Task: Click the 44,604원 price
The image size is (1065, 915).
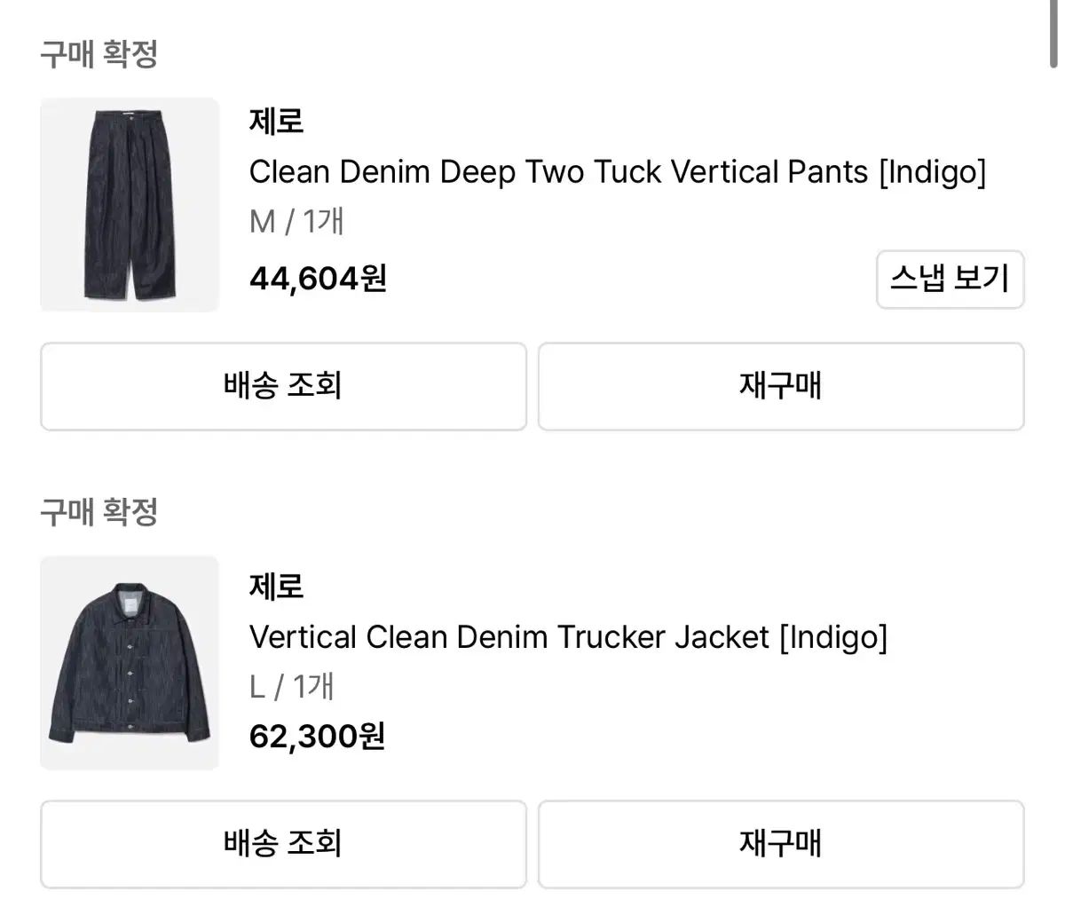Action: 318,280
